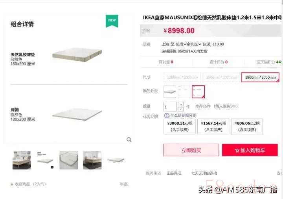Click the star icon beside 收藏商品

coord(12,184)
